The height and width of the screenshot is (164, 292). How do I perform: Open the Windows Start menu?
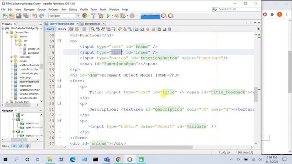coord(5,159)
